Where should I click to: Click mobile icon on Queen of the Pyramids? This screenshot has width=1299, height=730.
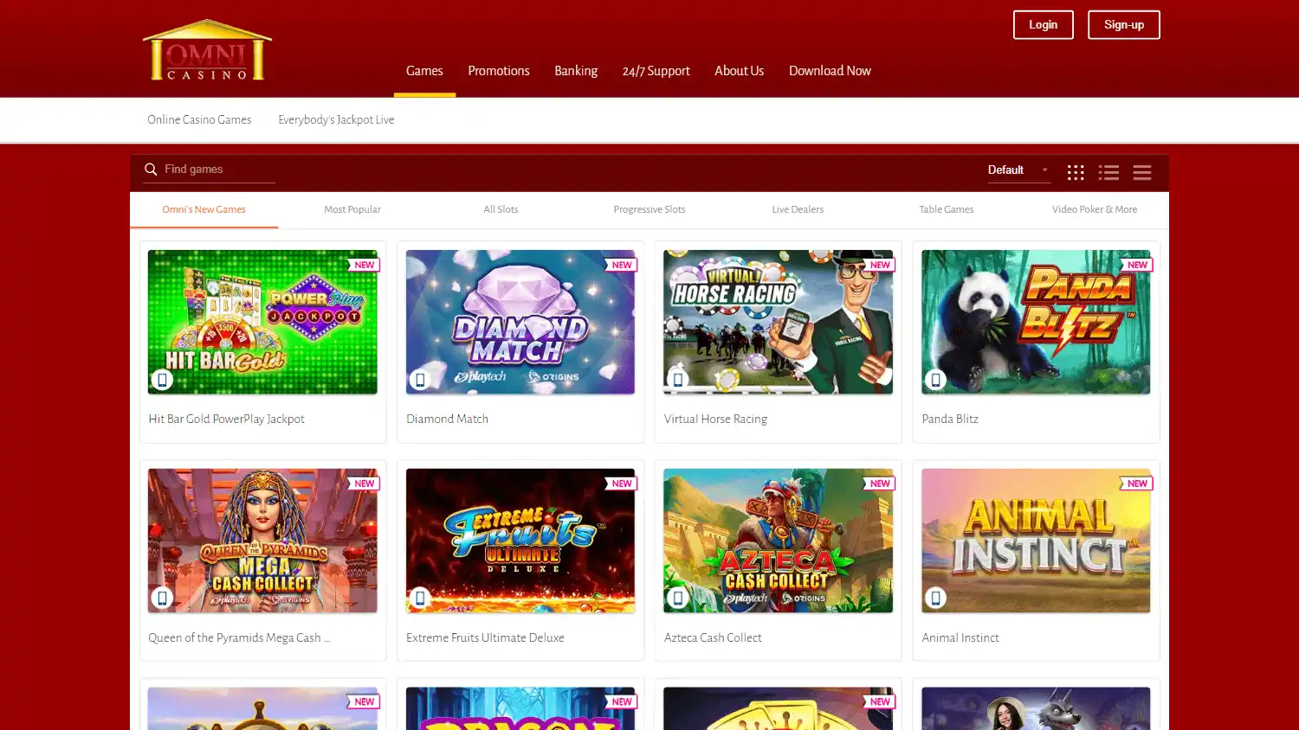162,598
